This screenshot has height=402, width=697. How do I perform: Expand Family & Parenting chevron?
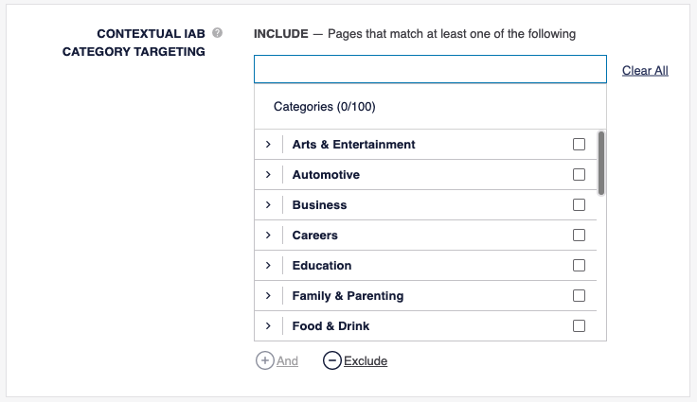(268, 296)
